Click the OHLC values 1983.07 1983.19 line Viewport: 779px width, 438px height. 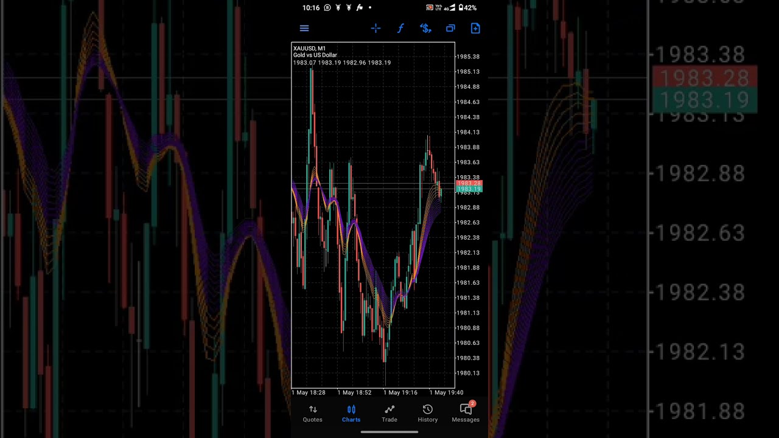click(x=341, y=63)
